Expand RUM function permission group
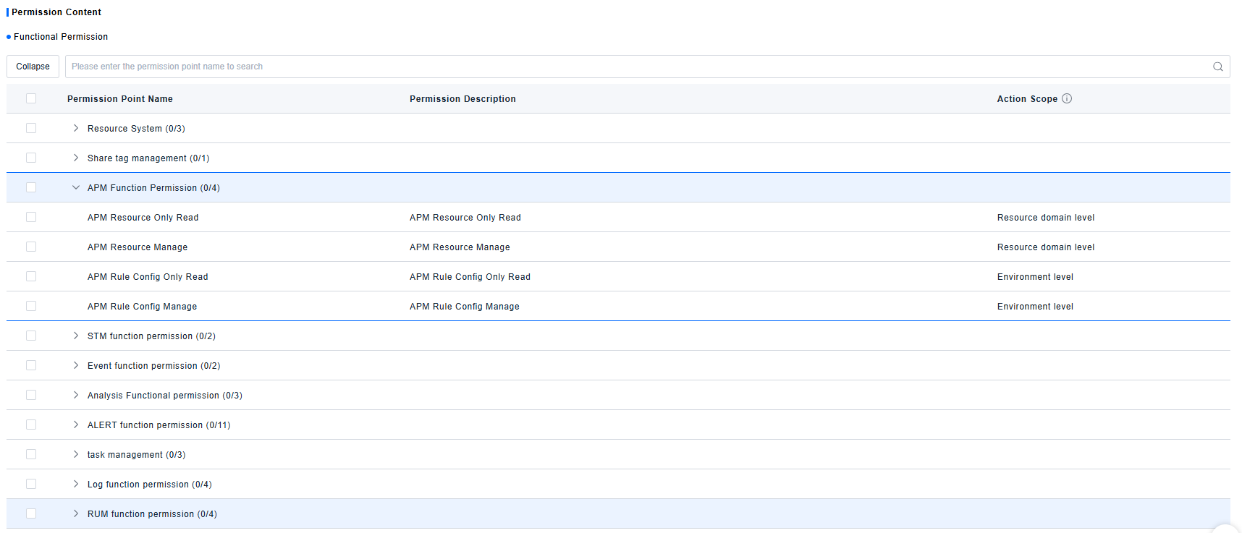 (x=76, y=513)
